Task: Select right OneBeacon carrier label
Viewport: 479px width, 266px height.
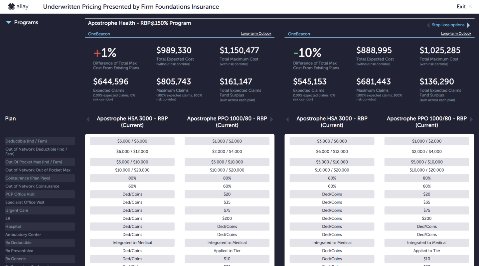Action: 299,34
